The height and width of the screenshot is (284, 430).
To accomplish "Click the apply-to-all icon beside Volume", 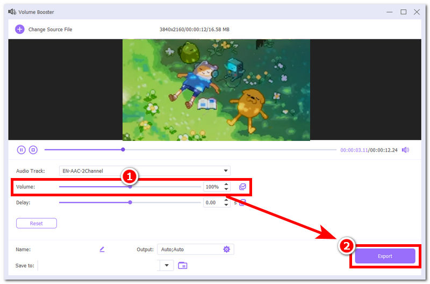I will 242,187.
